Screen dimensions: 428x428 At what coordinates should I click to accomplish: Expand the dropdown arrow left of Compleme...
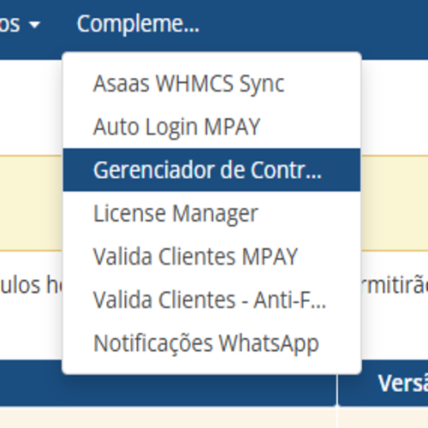pos(35,25)
